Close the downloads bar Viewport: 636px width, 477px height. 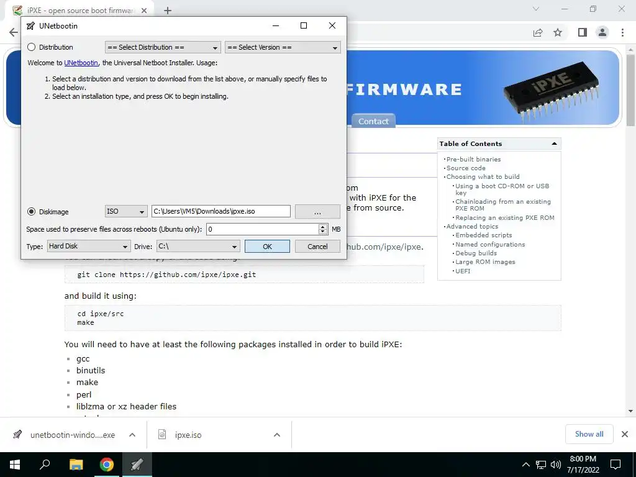tap(625, 434)
